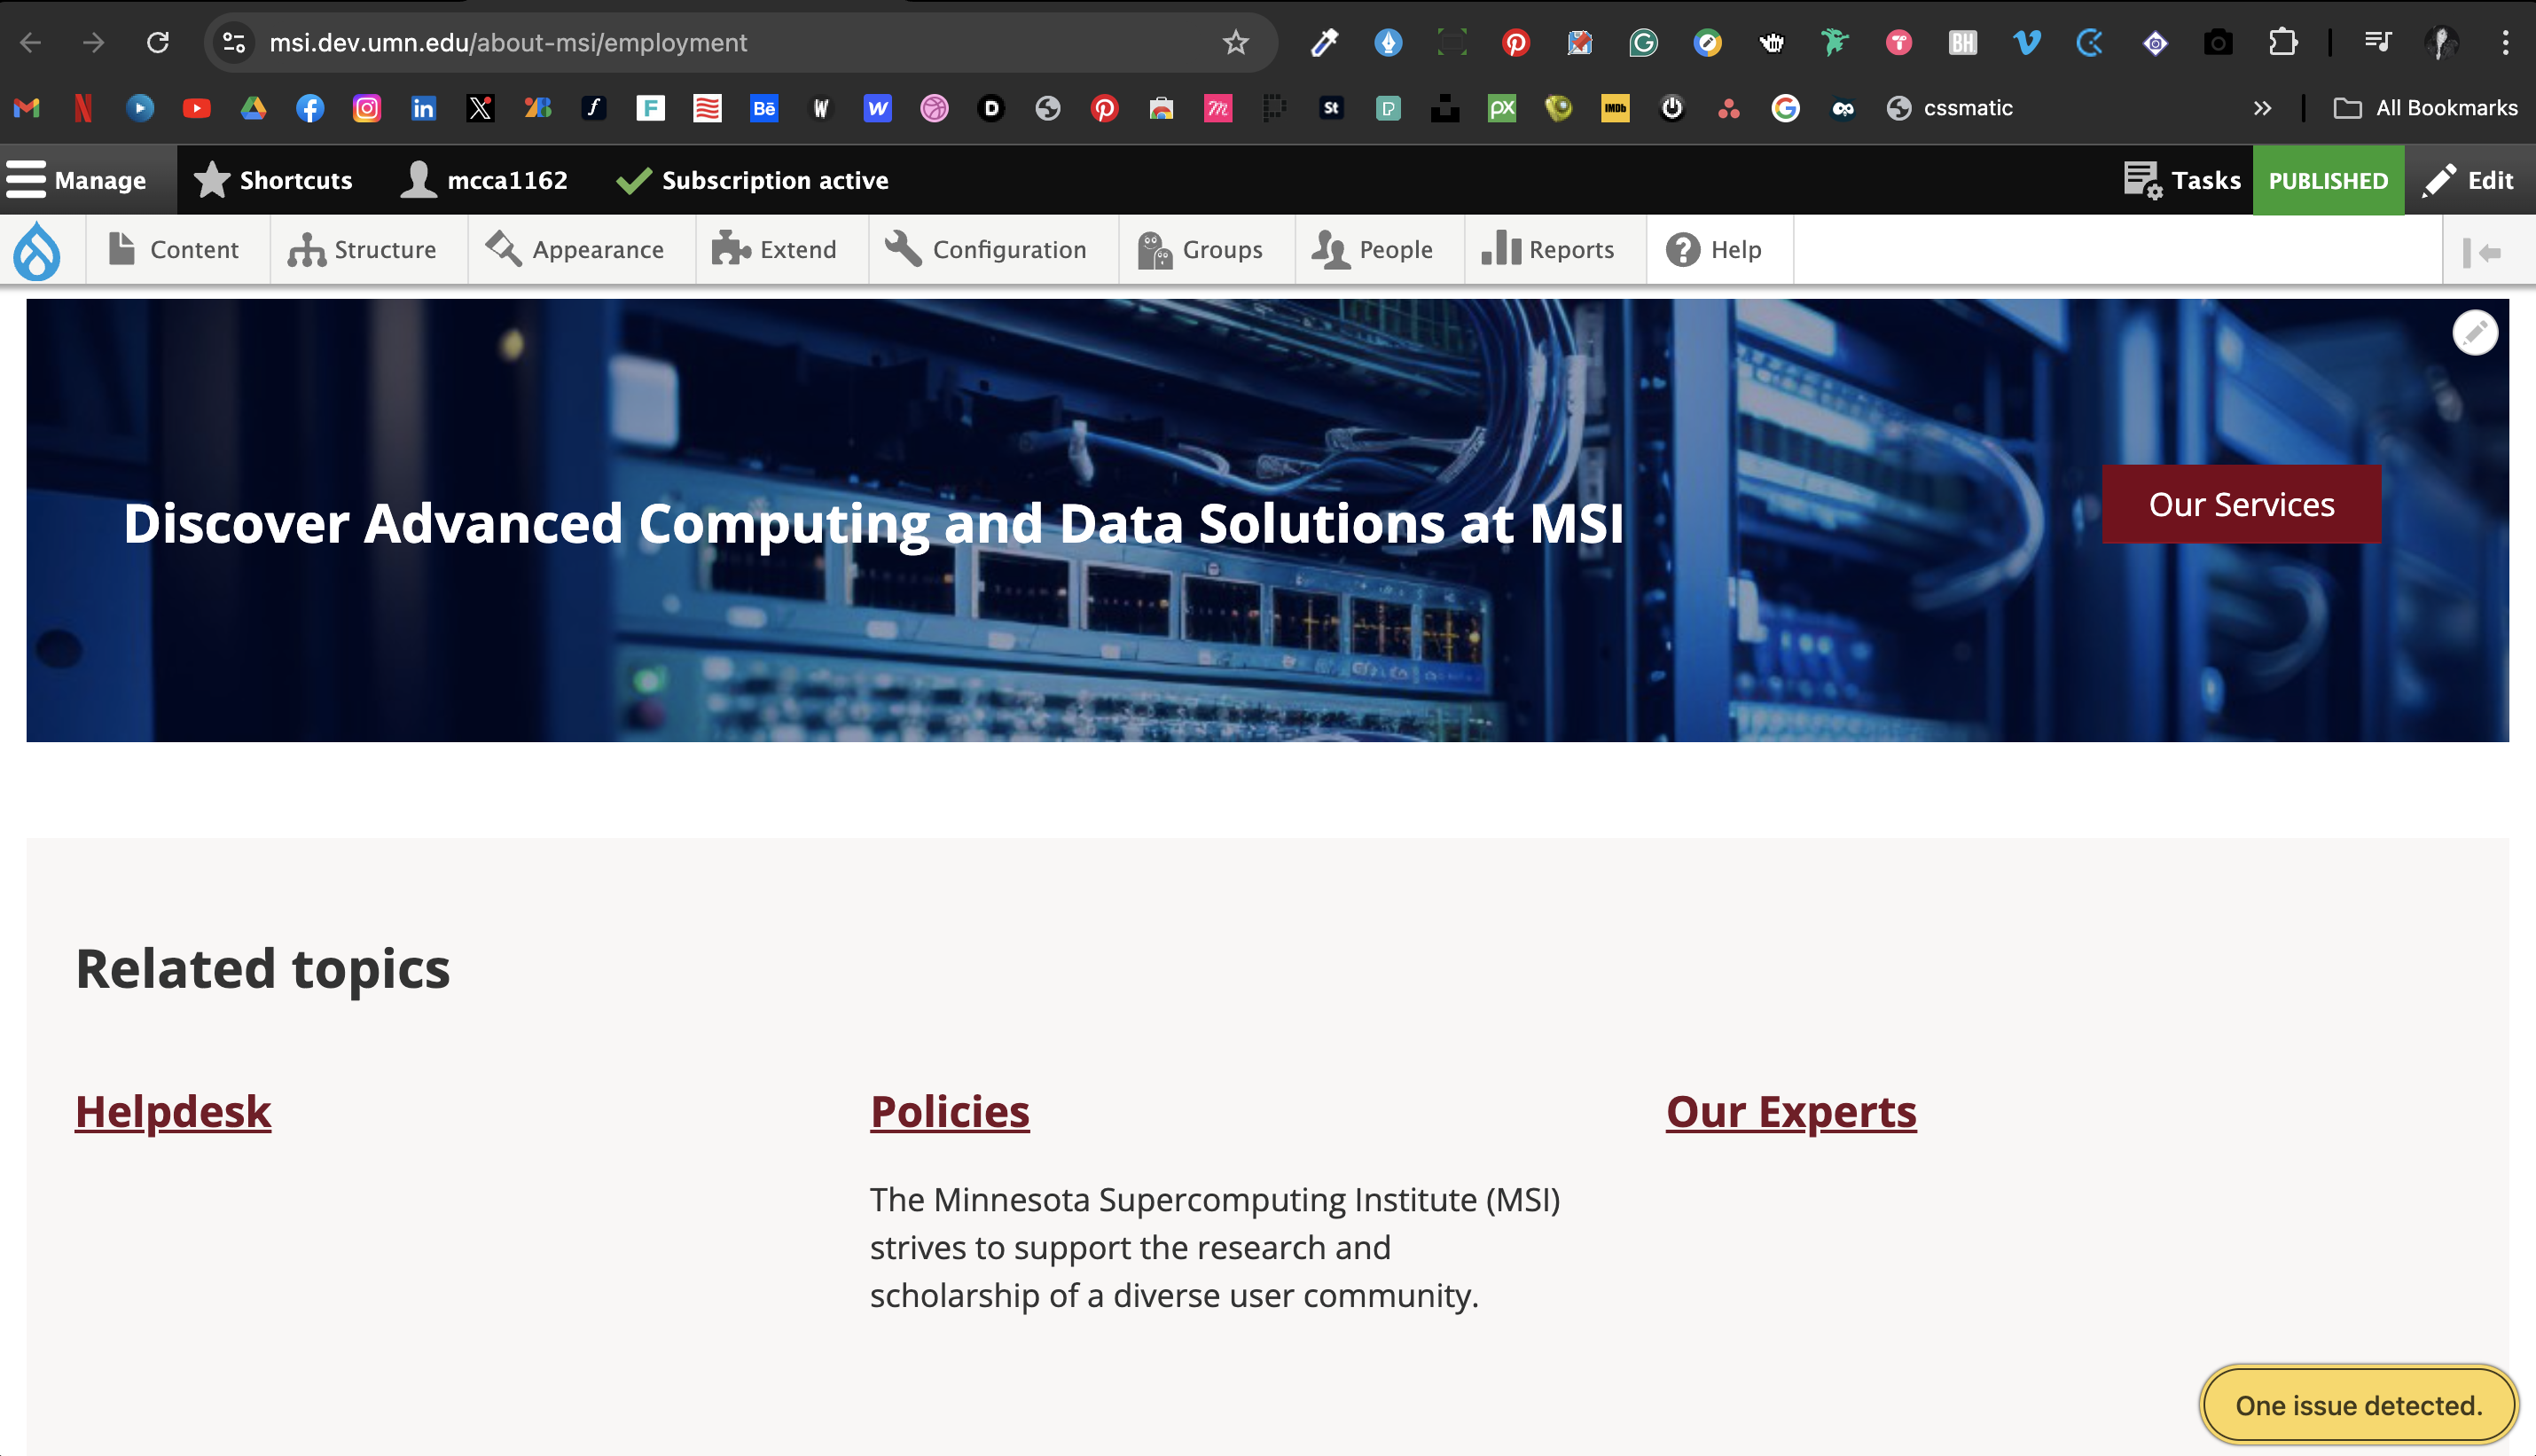The height and width of the screenshot is (1456, 2536).
Task: Click the Drupal drop logo icon
Action: pyautogui.click(x=37, y=250)
